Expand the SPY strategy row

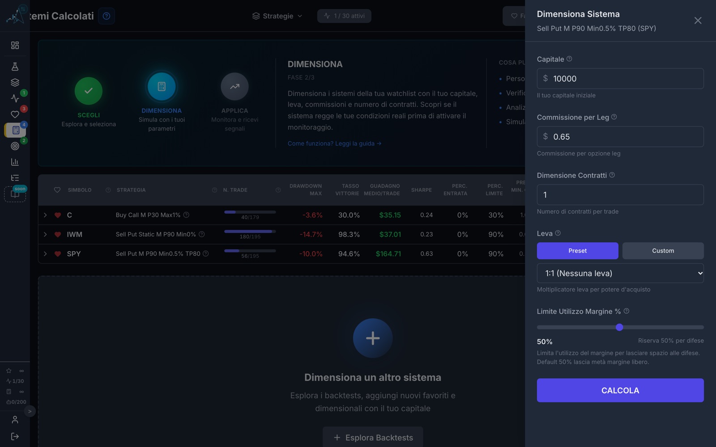(45, 254)
